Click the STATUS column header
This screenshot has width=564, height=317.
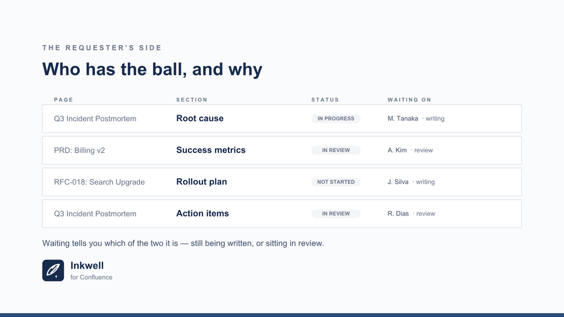click(325, 100)
